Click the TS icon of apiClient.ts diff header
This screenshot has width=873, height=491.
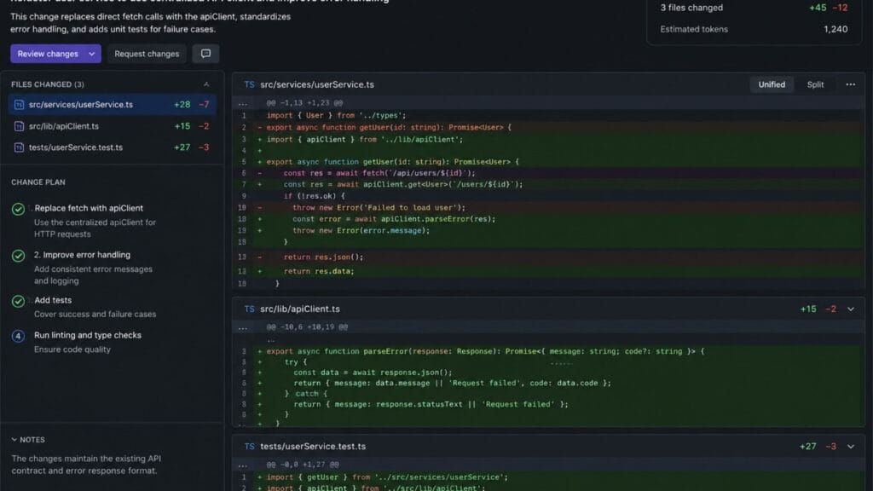[249, 309]
